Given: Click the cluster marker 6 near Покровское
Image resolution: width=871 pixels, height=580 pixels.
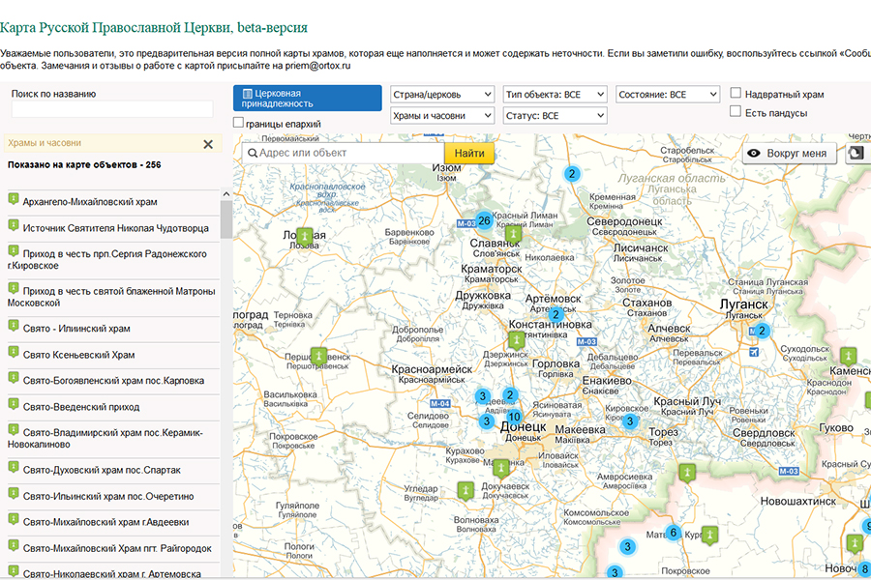Looking at the screenshot, I should (673, 533).
